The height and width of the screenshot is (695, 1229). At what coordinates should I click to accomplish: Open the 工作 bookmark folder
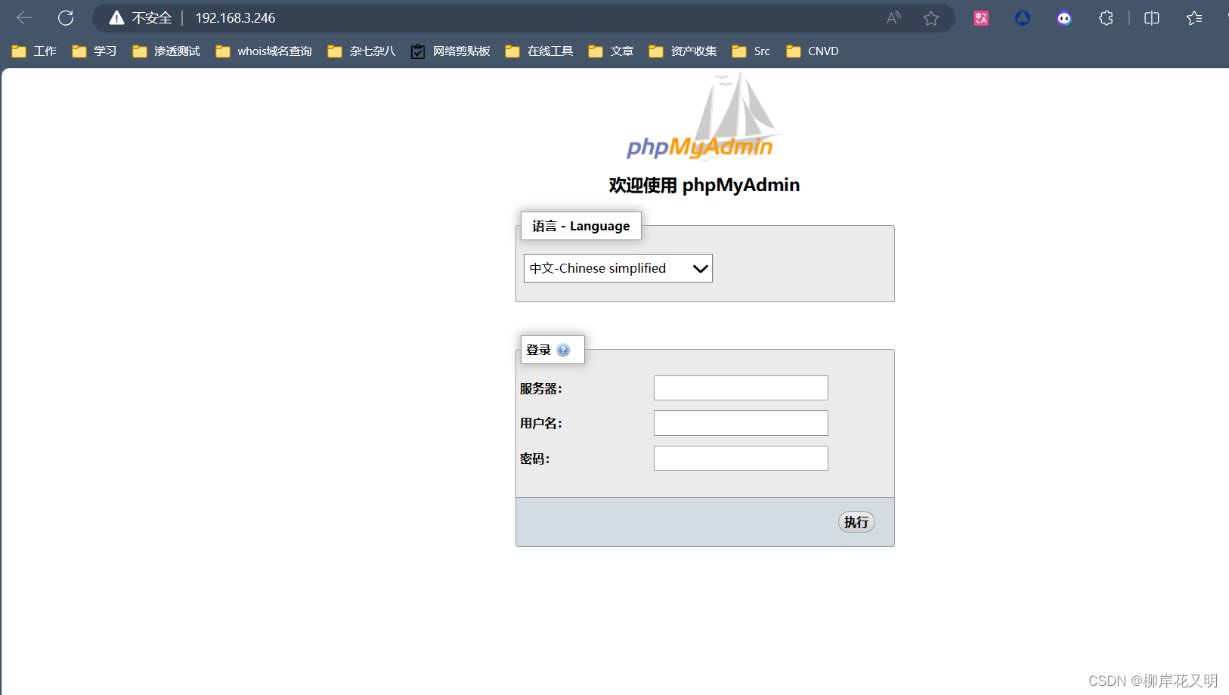(34, 51)
